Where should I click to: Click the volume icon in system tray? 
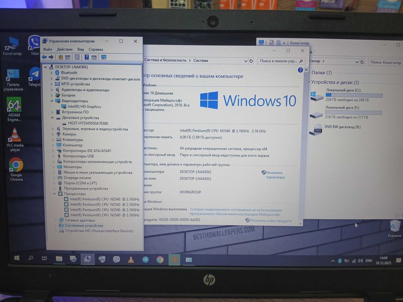(x=360, y=261)
